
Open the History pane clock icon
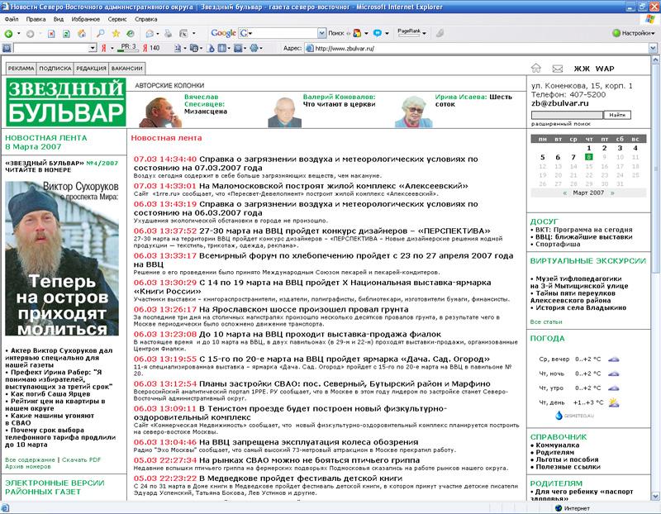[x=131, y=33]
